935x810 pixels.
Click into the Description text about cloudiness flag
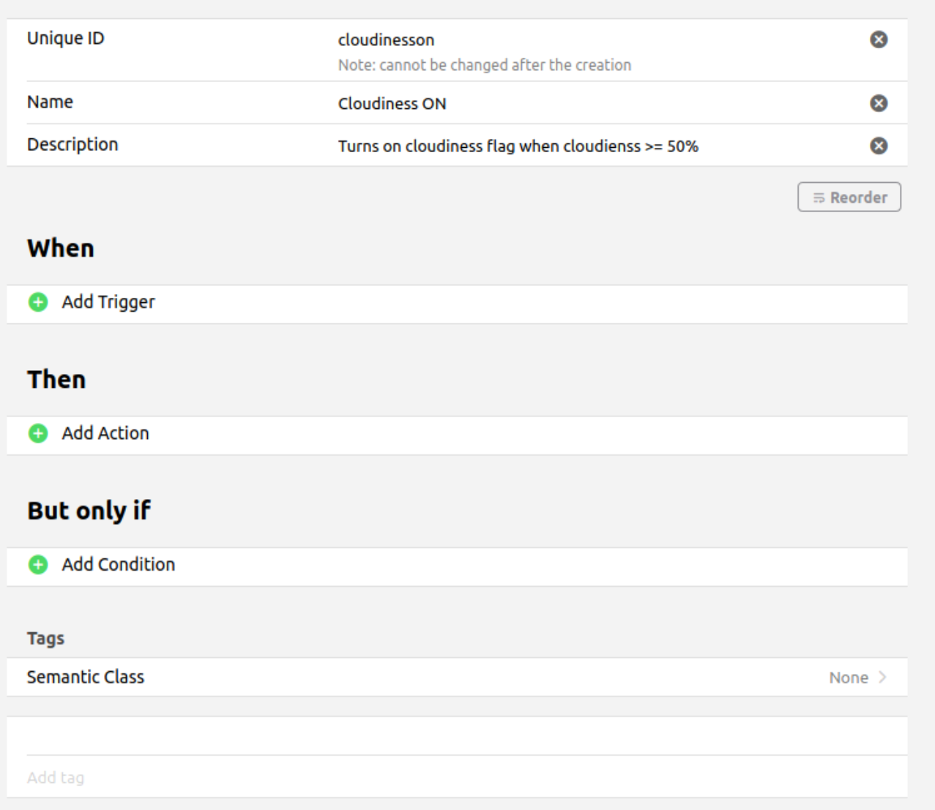(x=518, y=146)
